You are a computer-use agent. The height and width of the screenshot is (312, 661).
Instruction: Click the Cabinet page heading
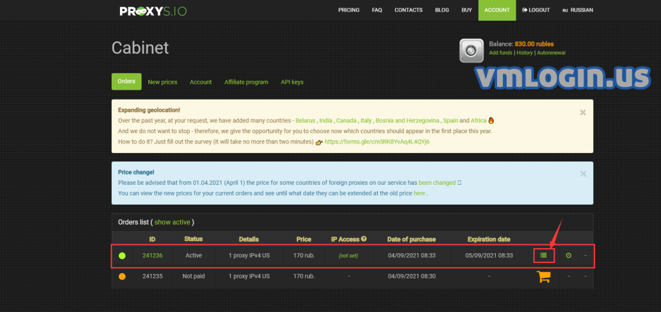tap(140, 48)
